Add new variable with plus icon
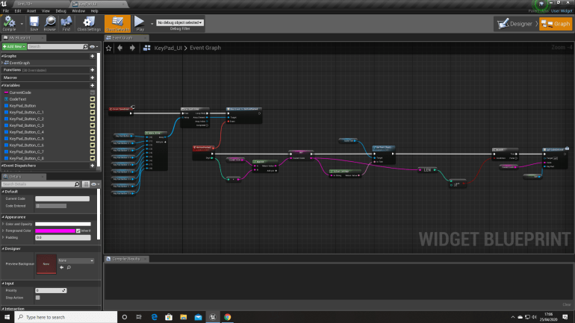The height and width of the screenshot is (323, 575). point(93,85)
